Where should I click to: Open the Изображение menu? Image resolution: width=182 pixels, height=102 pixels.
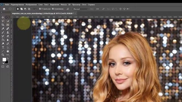(x=31, y=5)
